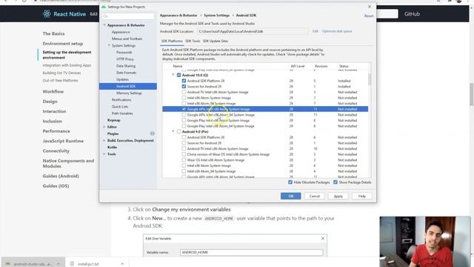Viewport: 474px width, 267px height.
Task: Click android-studio download file icon in downloads bar
Action: (x=8, y=264)
